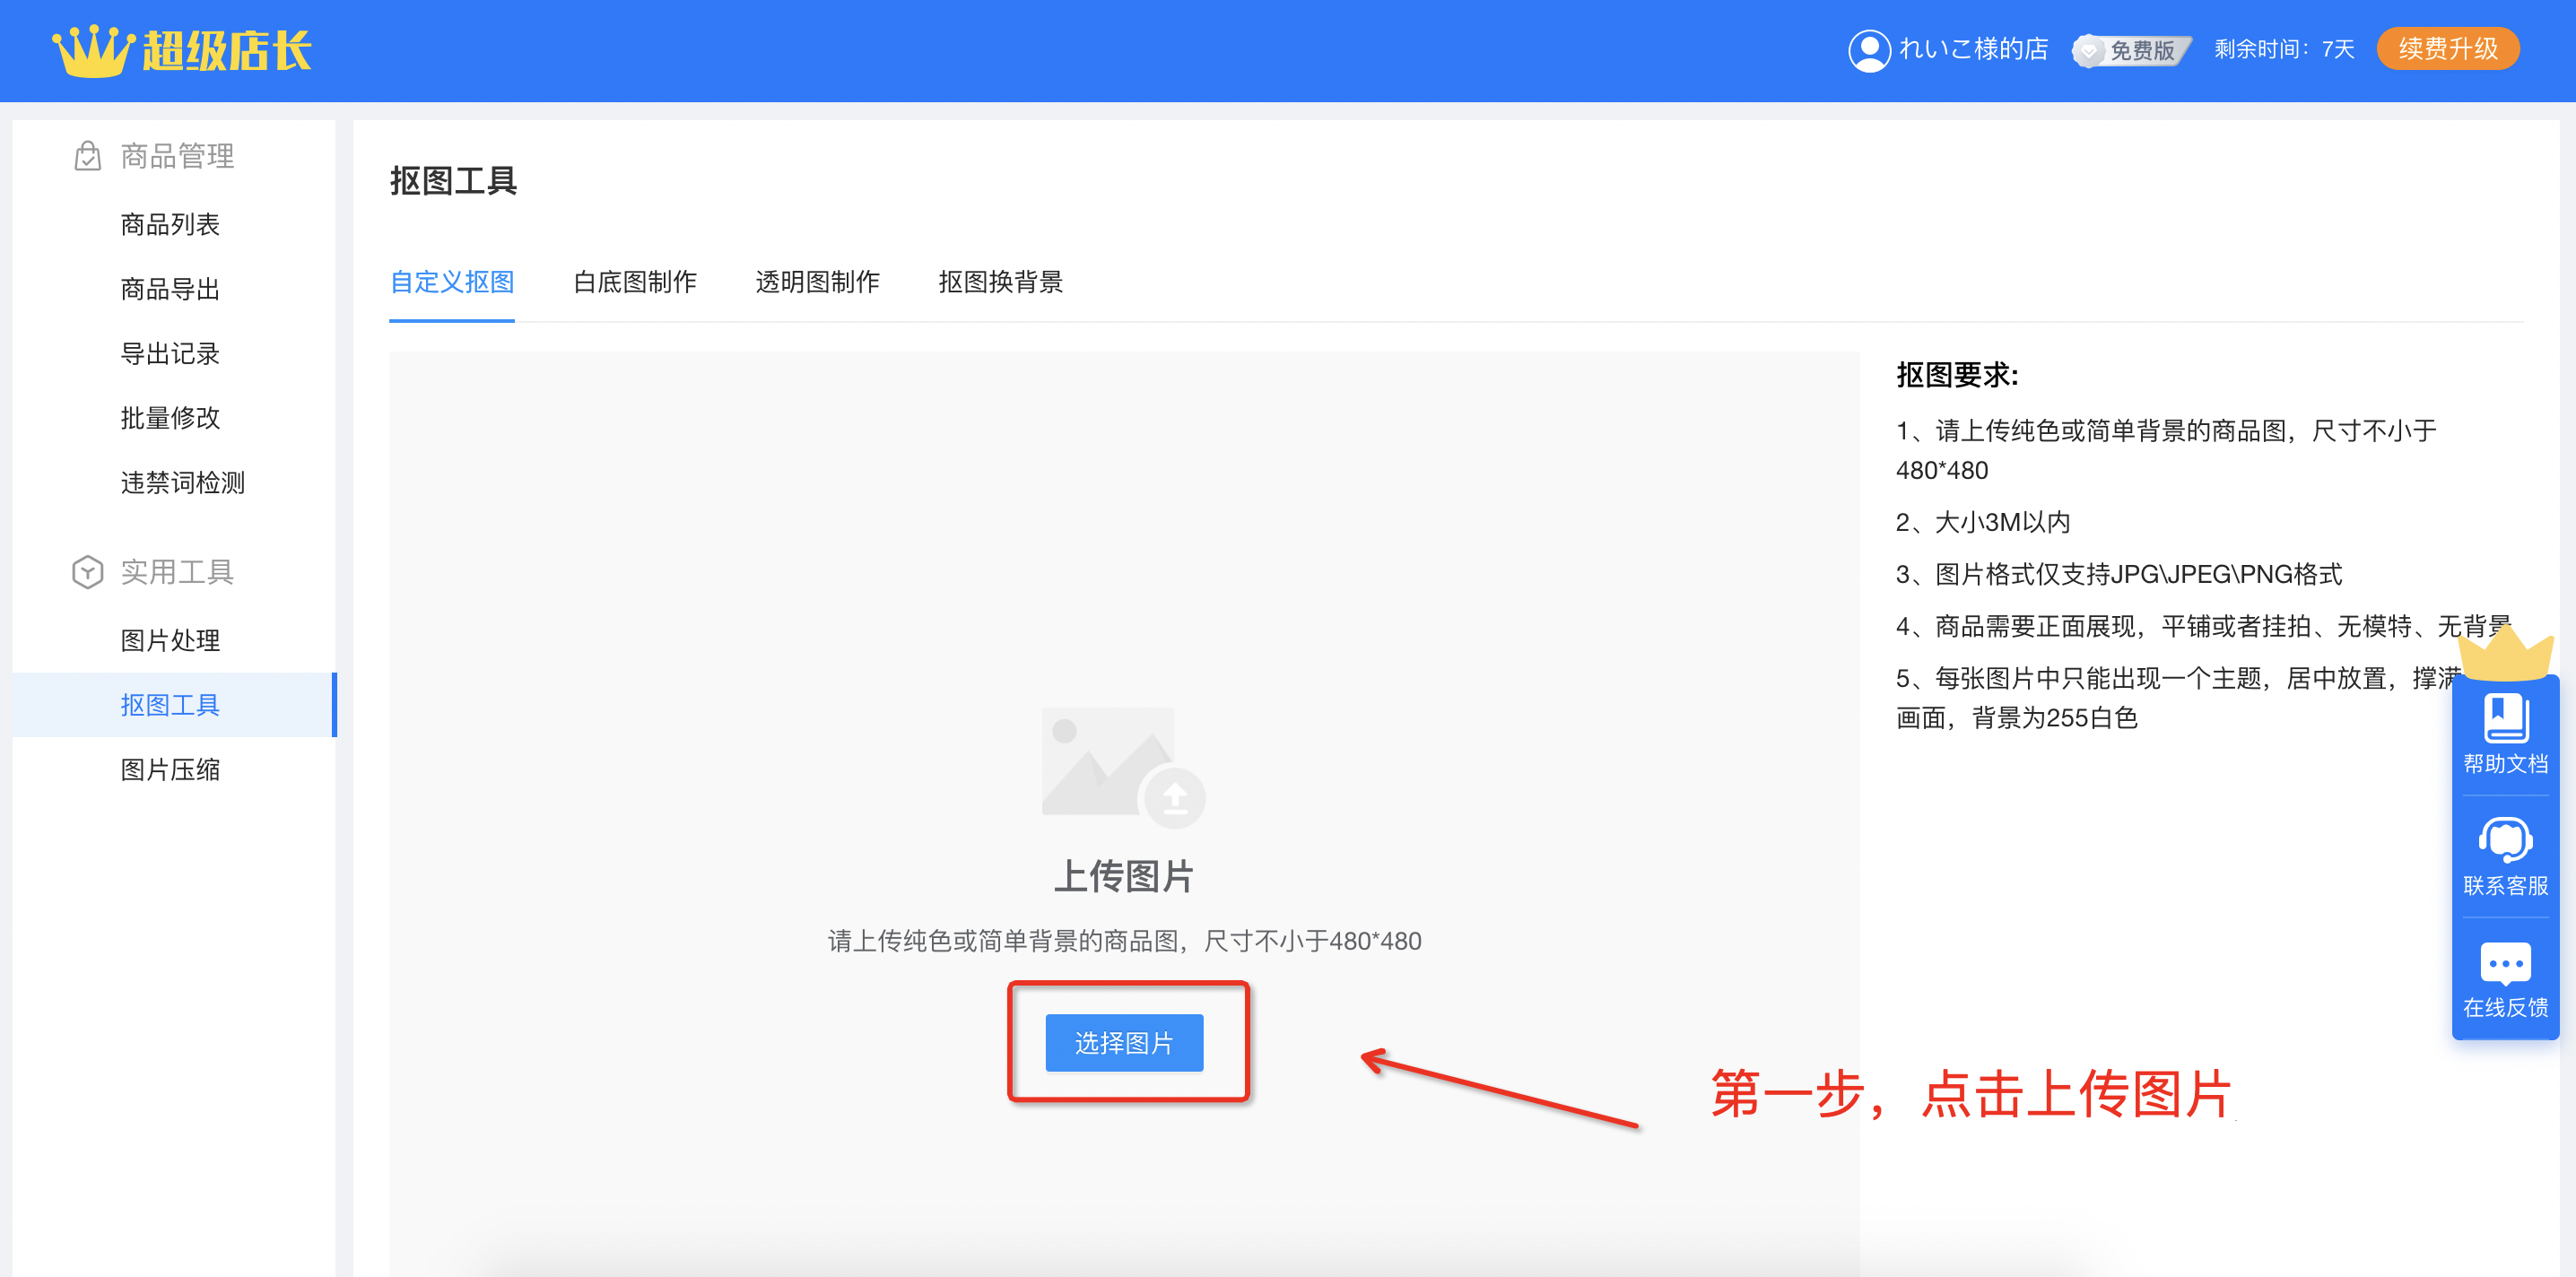Viewport: 2576px width, 1277px height.
Task: Switch to the 自定义抠图 tab
Action: pyautogui.click(x=452, y=282)
